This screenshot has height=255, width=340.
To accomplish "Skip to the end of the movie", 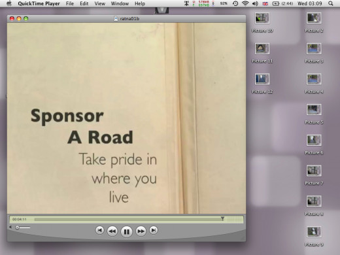I will point(154,230).
